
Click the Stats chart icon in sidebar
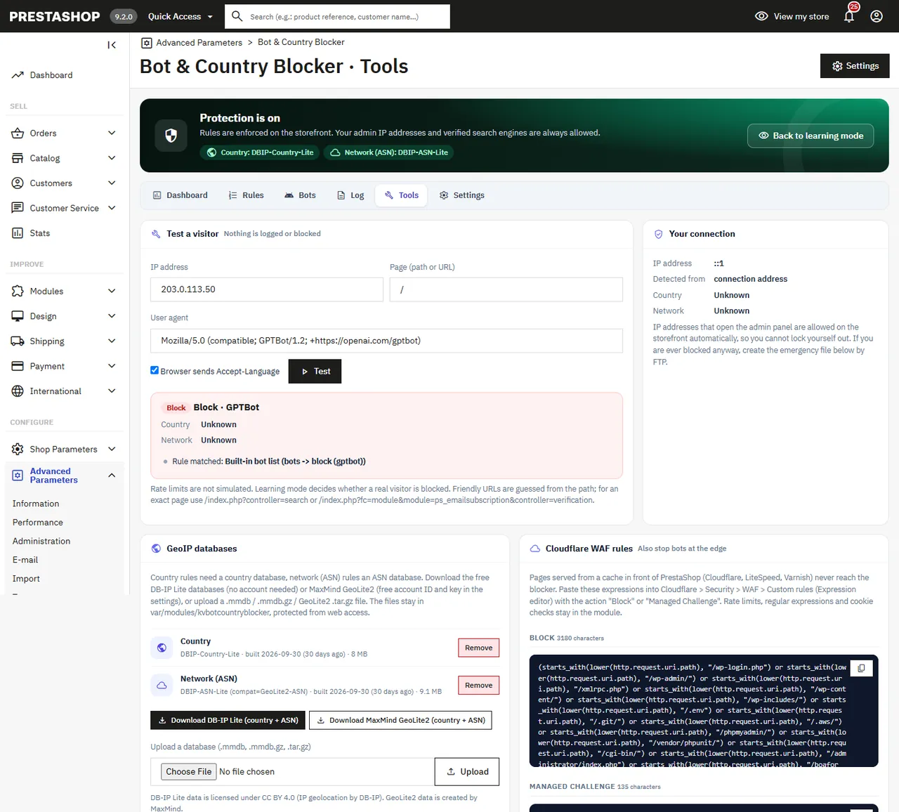click(18, 233)
